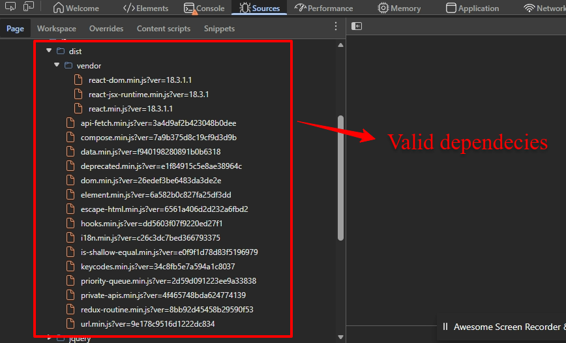Click the file icon beside react-dom.min.js
The height and width of the screenshot is (343, 566).
point(78,80)
